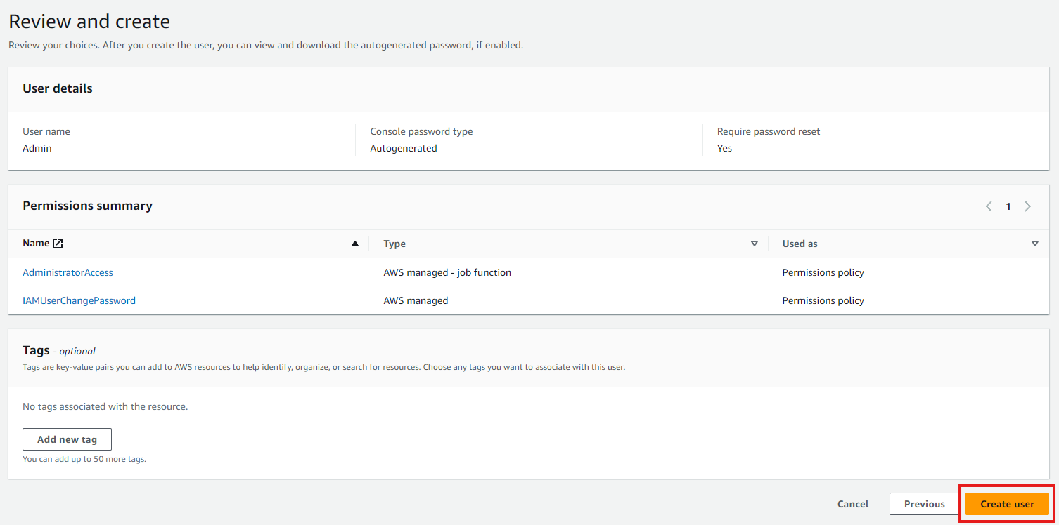Viewport: 1059px width, 525px height.
Task: Open the IAMUserChangePassword policy link
Action: (x=79, y=300)
